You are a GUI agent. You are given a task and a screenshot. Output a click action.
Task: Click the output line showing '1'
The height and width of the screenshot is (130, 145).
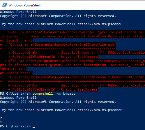coord(1,122)
